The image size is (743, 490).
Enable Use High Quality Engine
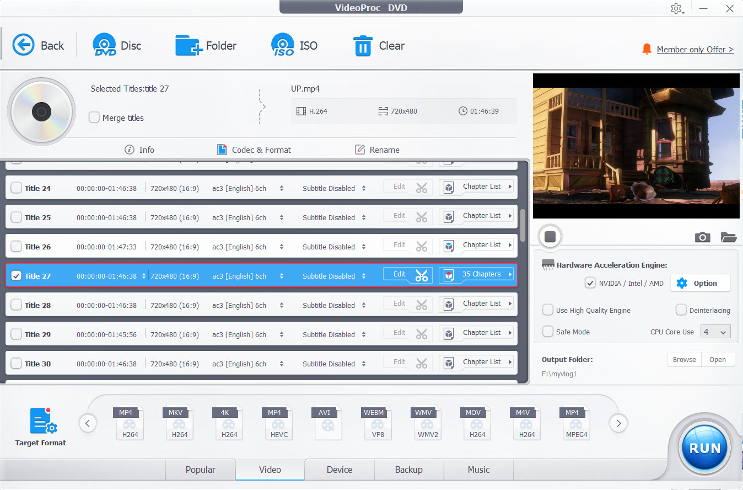(548, 310)
